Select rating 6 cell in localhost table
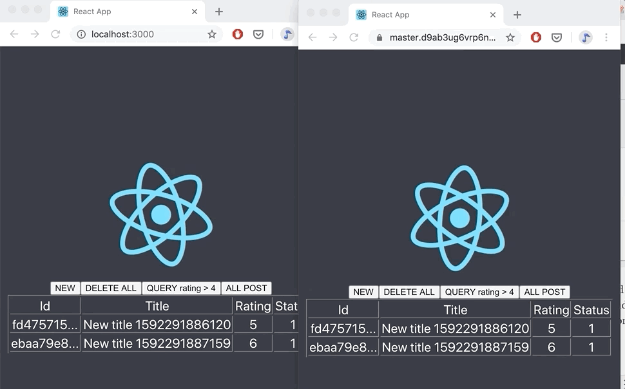 point(253,343)
